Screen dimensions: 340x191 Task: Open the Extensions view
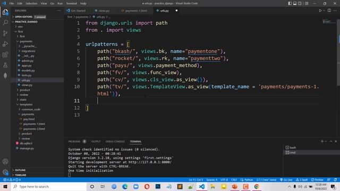click(5, 54)
